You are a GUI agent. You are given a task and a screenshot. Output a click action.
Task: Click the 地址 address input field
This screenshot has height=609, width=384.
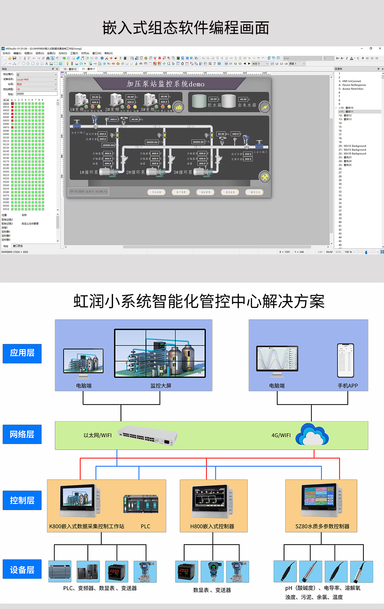[x=36, y=94]
